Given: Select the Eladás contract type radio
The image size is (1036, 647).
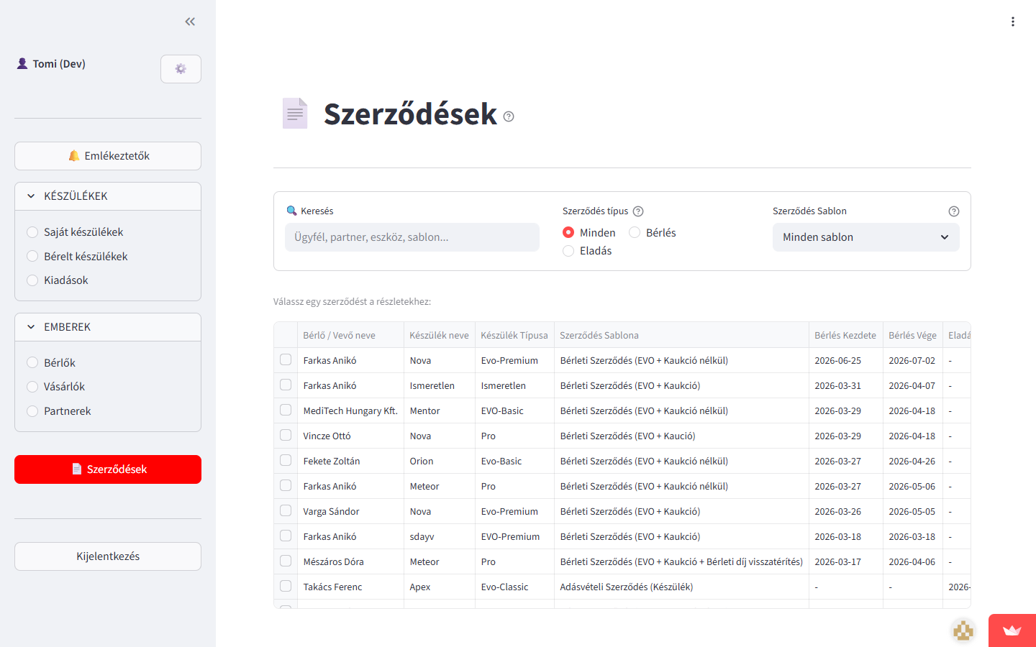Looking at the screenshot, I should tap(568, 251).
